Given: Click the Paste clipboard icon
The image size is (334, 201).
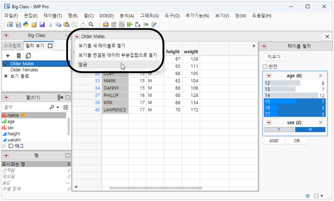Looking at the screenshot, I should click(66, 25).
